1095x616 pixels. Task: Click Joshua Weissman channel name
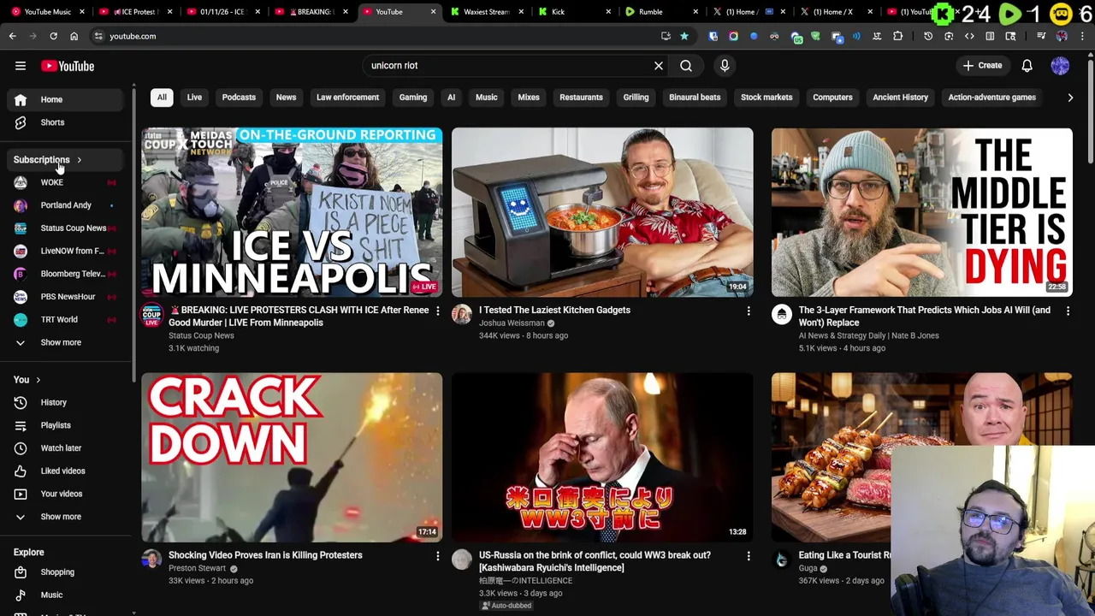pos(512,323)
